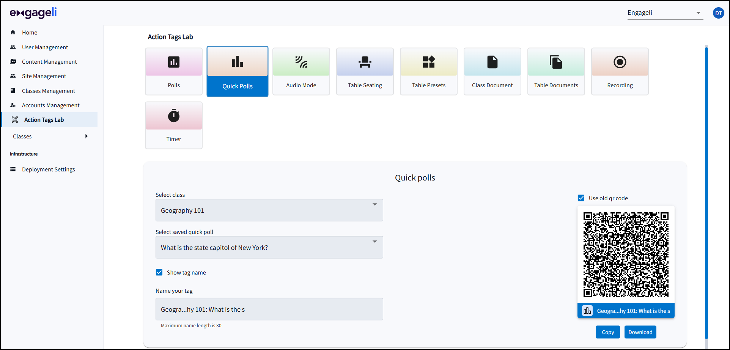Open the Select class dropdown
Screen dimensions: 730x350
269,210
